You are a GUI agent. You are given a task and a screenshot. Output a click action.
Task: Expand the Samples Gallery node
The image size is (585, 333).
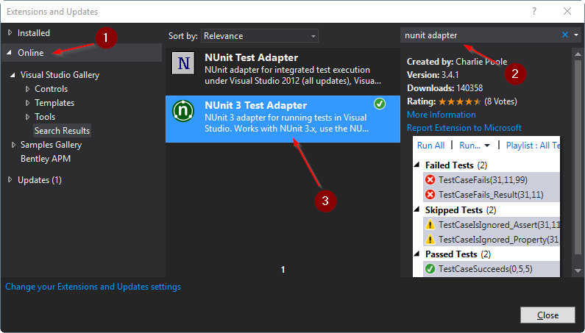click(13, 145)
